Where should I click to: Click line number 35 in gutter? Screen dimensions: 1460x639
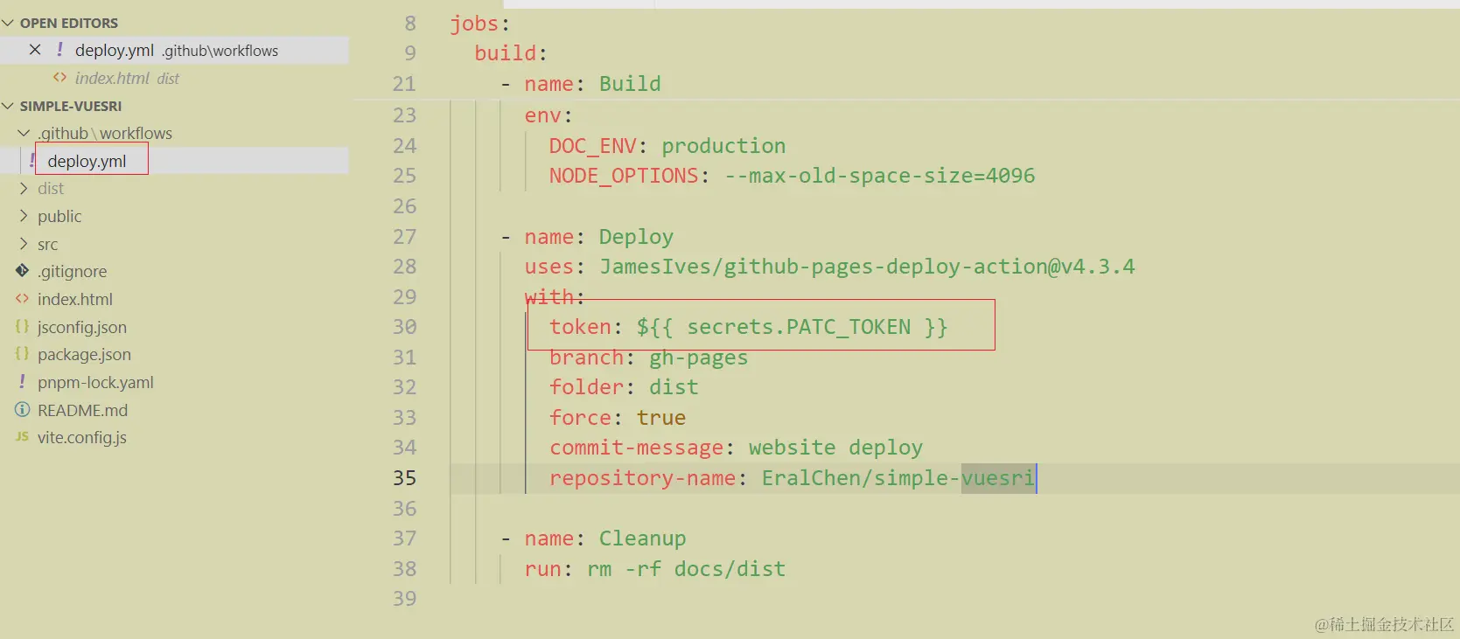[x=405, y=478]
